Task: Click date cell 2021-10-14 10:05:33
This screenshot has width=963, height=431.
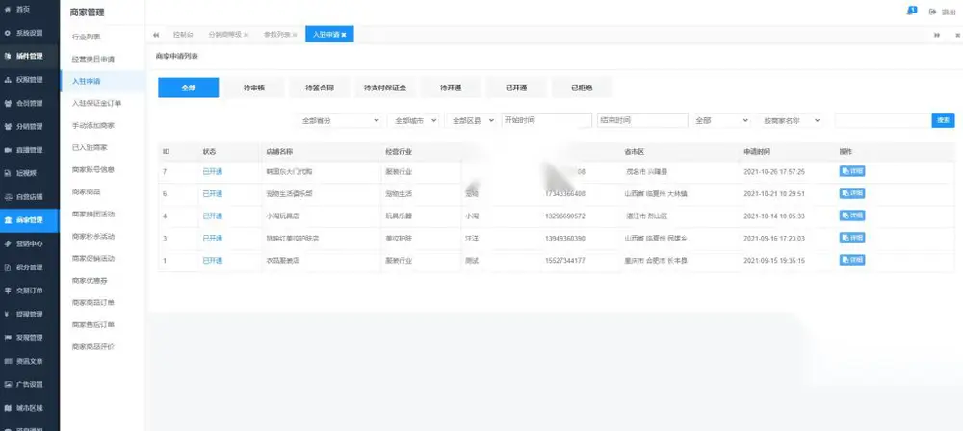Action: [774, 216]
